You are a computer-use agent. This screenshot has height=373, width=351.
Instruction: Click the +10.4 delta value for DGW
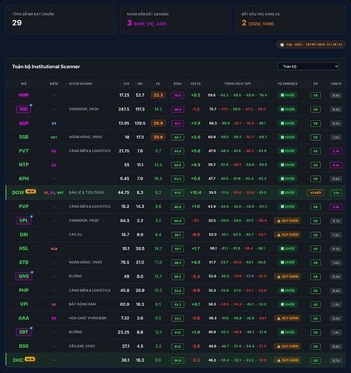click(x=196, y=192)
